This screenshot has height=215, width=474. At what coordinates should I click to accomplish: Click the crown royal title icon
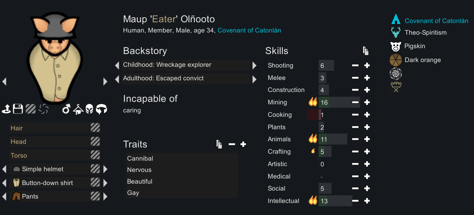(396, 87)
